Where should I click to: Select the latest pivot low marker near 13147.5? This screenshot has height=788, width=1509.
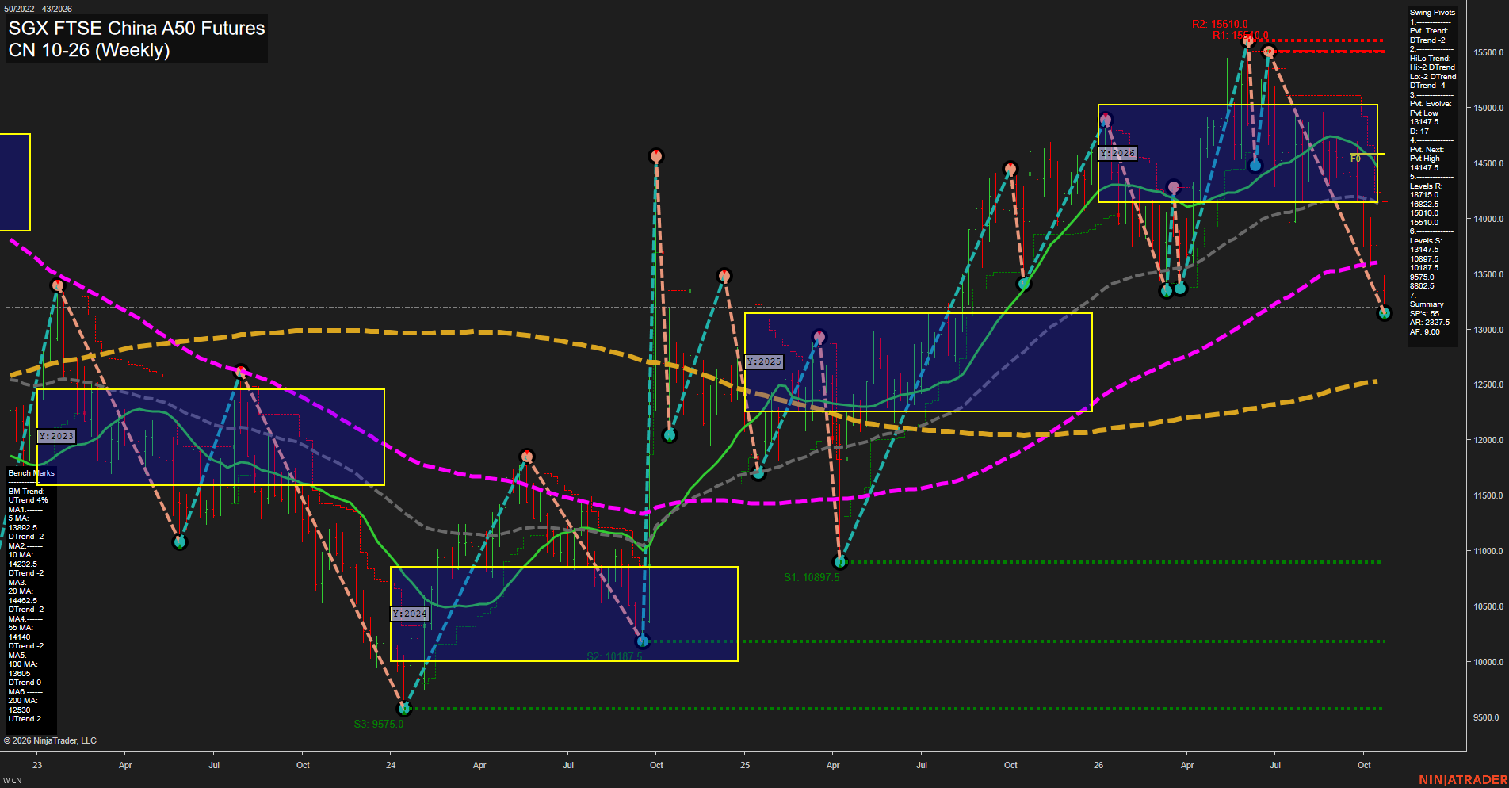click(1385, 313)
